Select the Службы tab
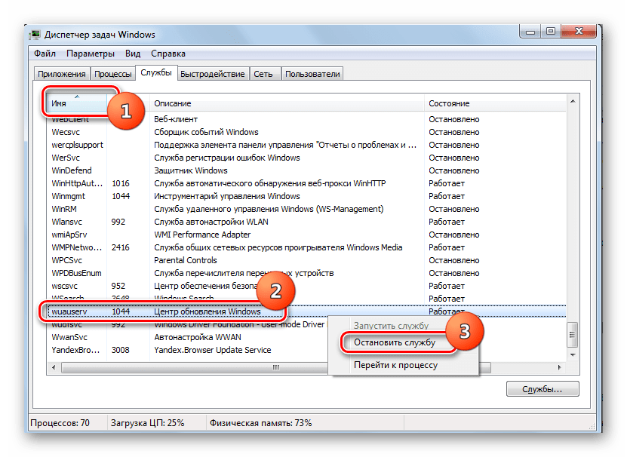 [x=156, y=72]
